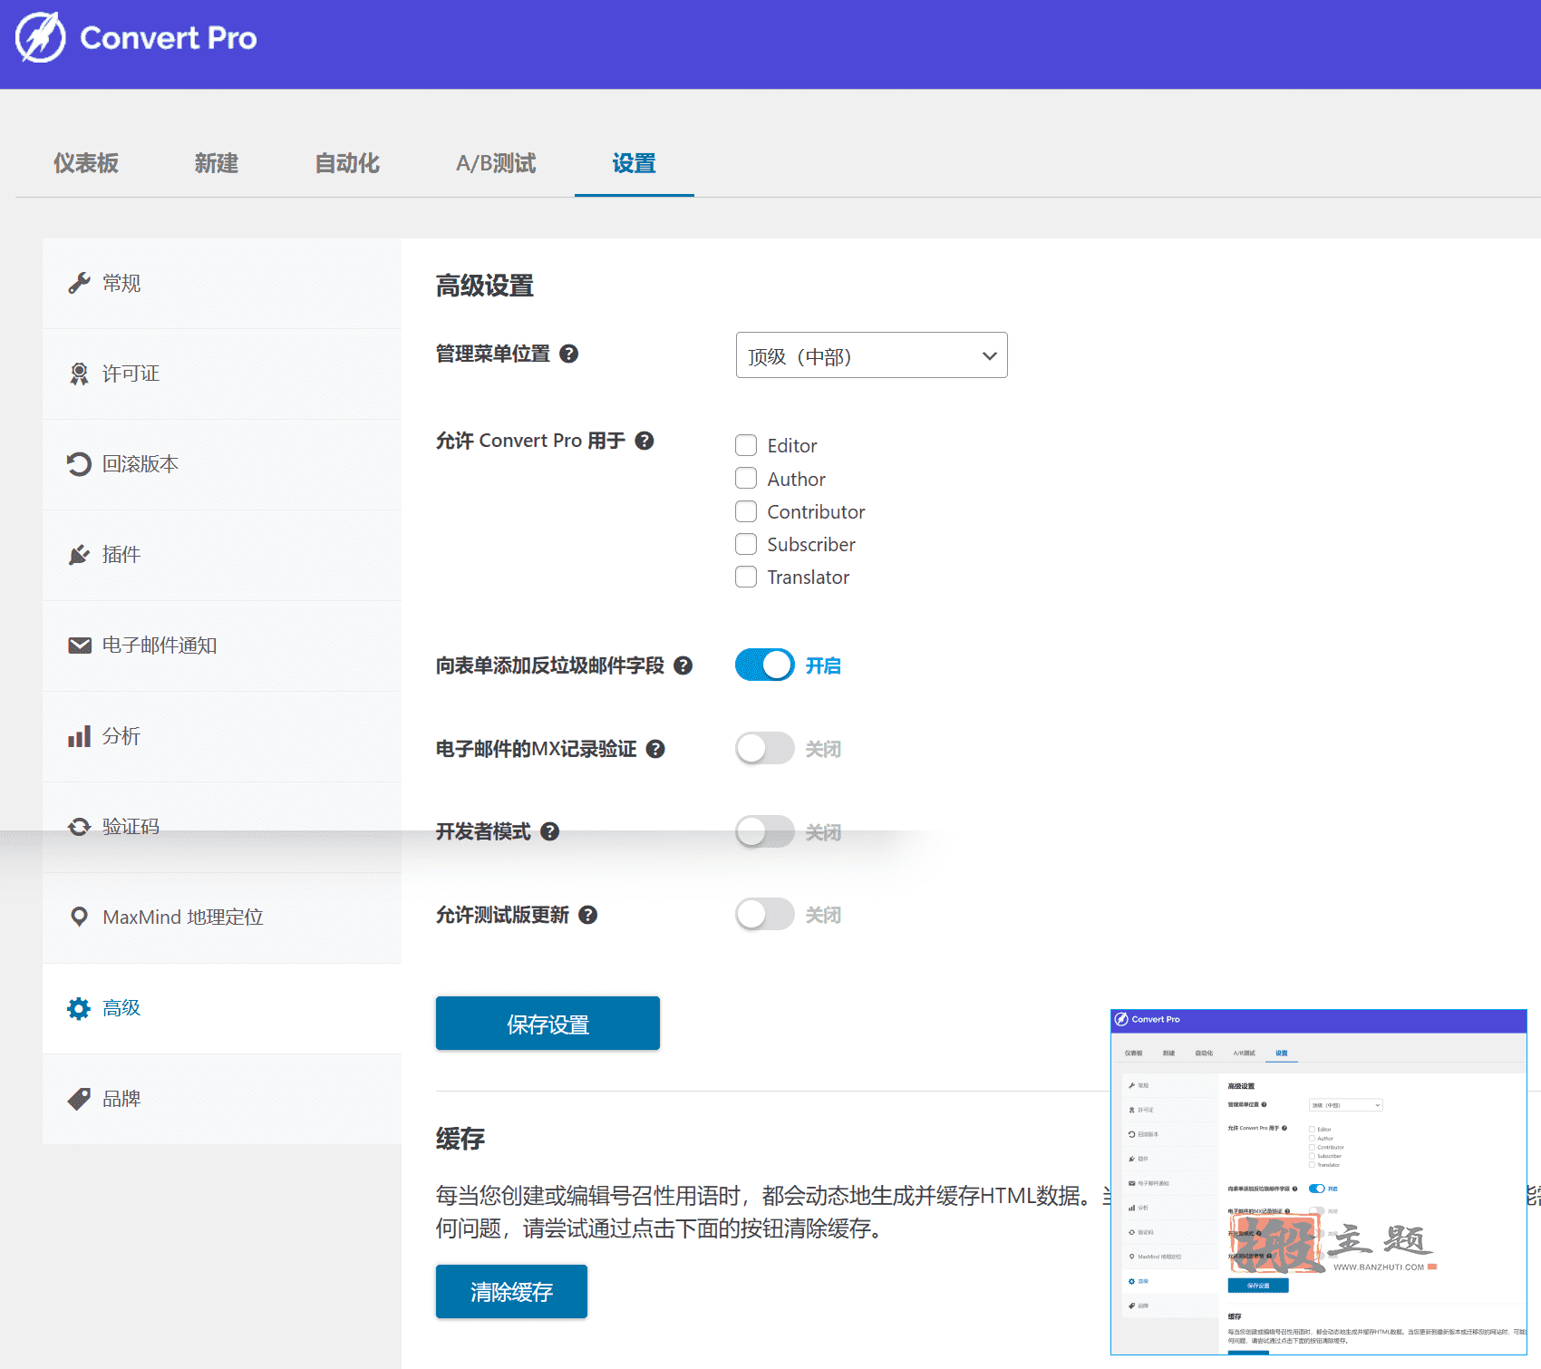Click the location pin icon beside MaxMind

pyautogui.click(x=79, y=918)
